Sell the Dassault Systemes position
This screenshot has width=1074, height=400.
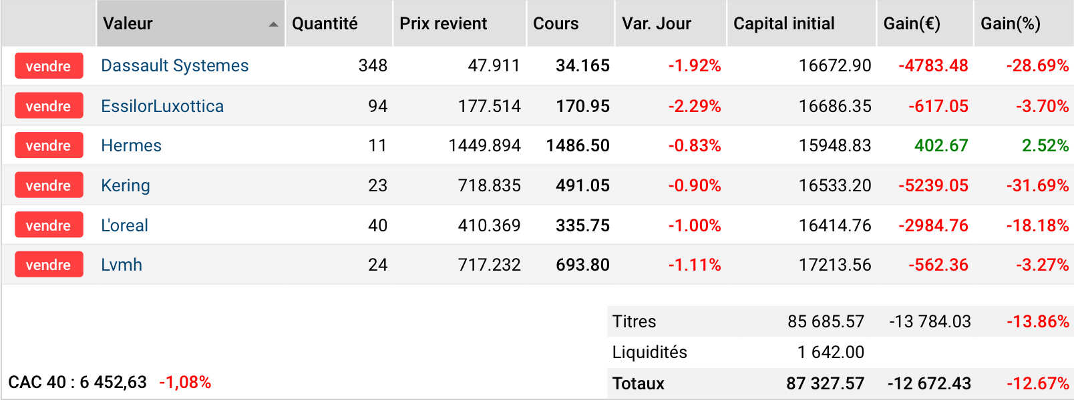tap(49, 66)
